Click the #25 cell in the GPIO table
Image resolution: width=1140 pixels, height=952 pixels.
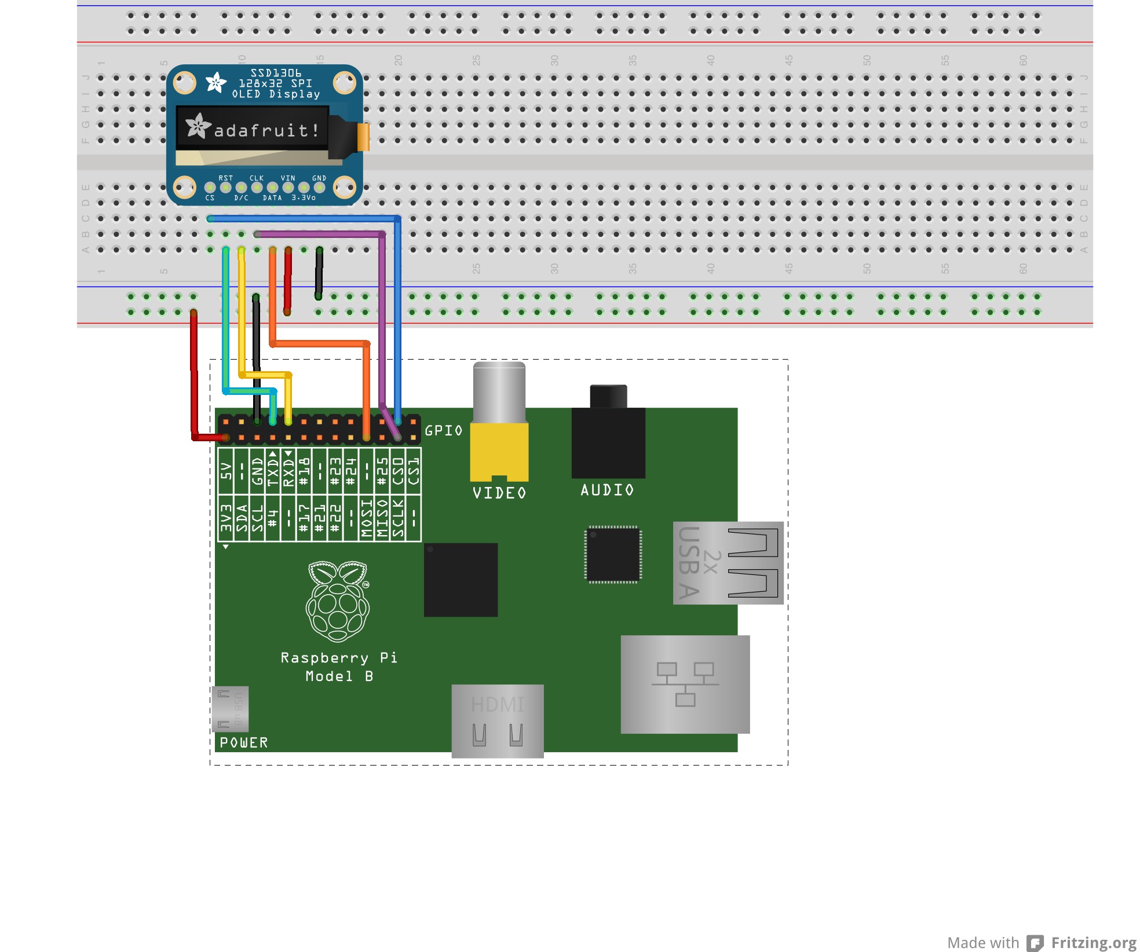pos(382,471)
